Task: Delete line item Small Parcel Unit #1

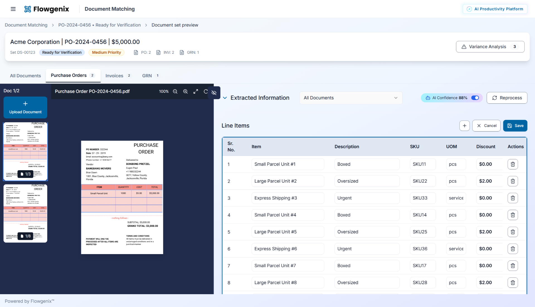Action: 513,164
